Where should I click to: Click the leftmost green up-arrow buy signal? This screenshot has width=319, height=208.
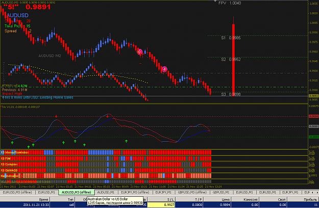click(x=12, y=143)
